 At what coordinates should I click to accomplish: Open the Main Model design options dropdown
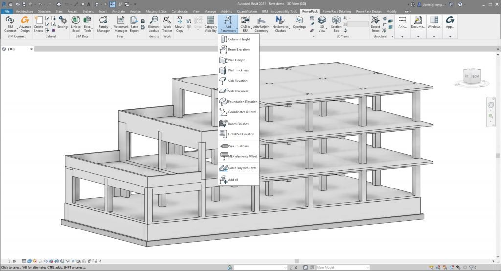point(342,267)
